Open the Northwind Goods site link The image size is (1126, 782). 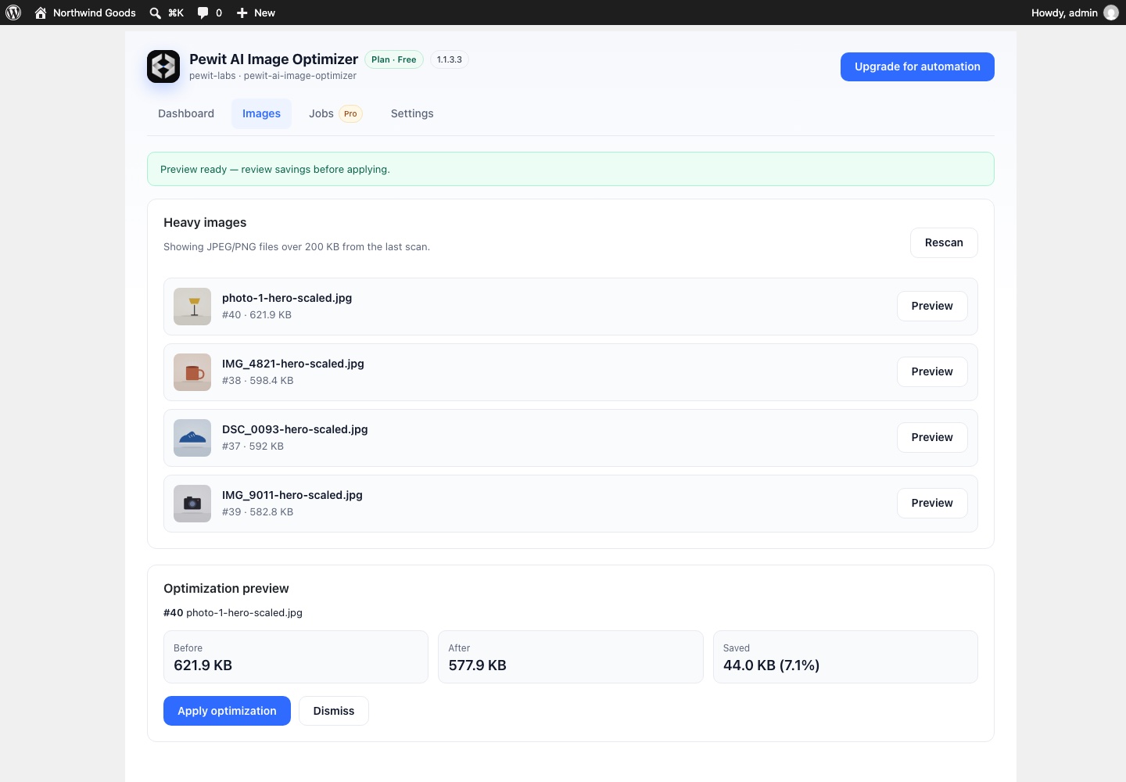(95, 13)
